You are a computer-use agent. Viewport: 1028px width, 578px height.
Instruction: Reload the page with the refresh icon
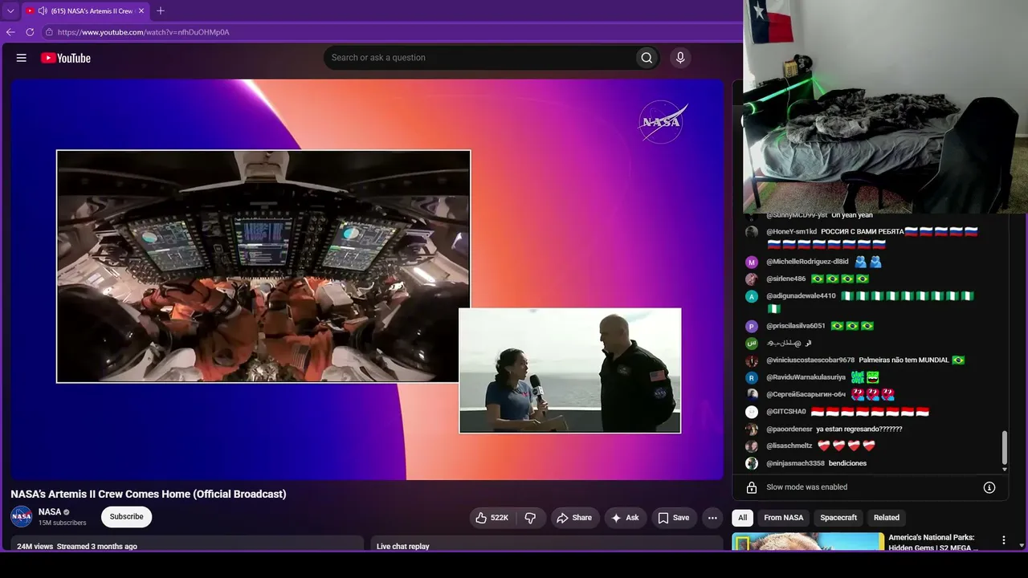click(x=30, y=32)
